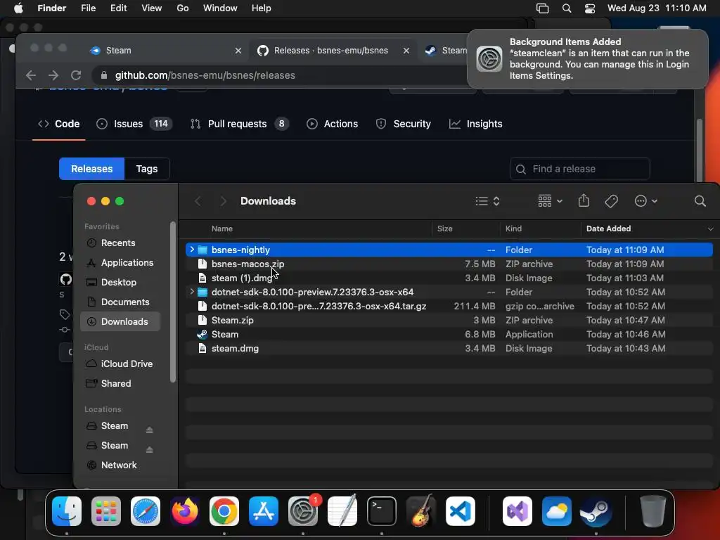Open Visual Studio purple icon in Dock

[517, 511]
